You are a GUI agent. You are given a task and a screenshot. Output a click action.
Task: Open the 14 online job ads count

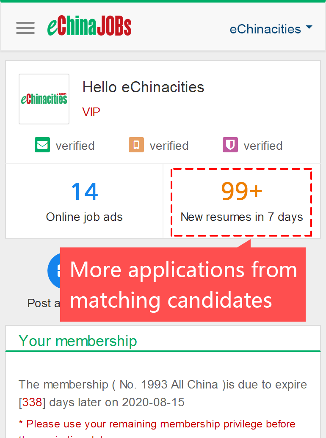(x=84, y=191)
